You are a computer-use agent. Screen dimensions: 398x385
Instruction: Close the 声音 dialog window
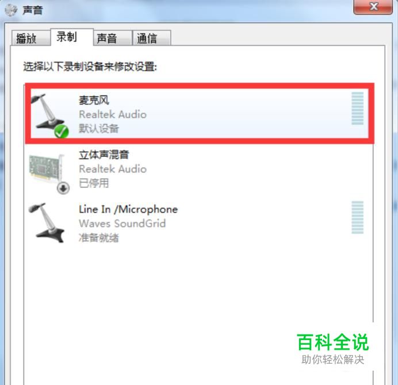click(373, 7)
